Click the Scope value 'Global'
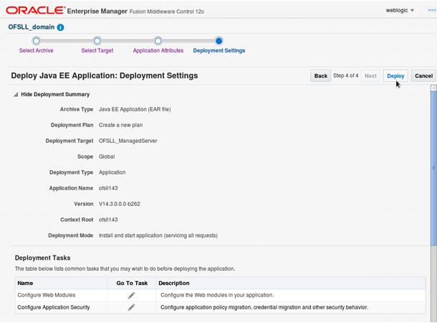This screenshot has width=437, height=323. coord(107,156)
